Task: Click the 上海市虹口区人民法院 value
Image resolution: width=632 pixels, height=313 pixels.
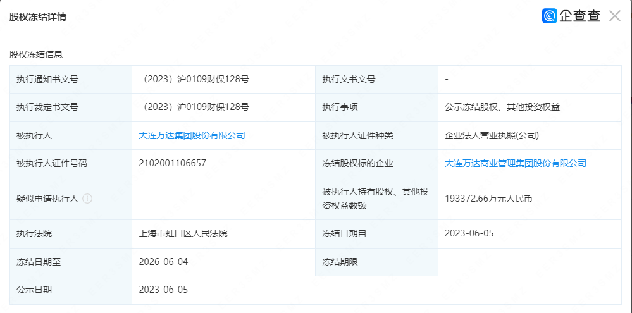Action: point(183,233)
